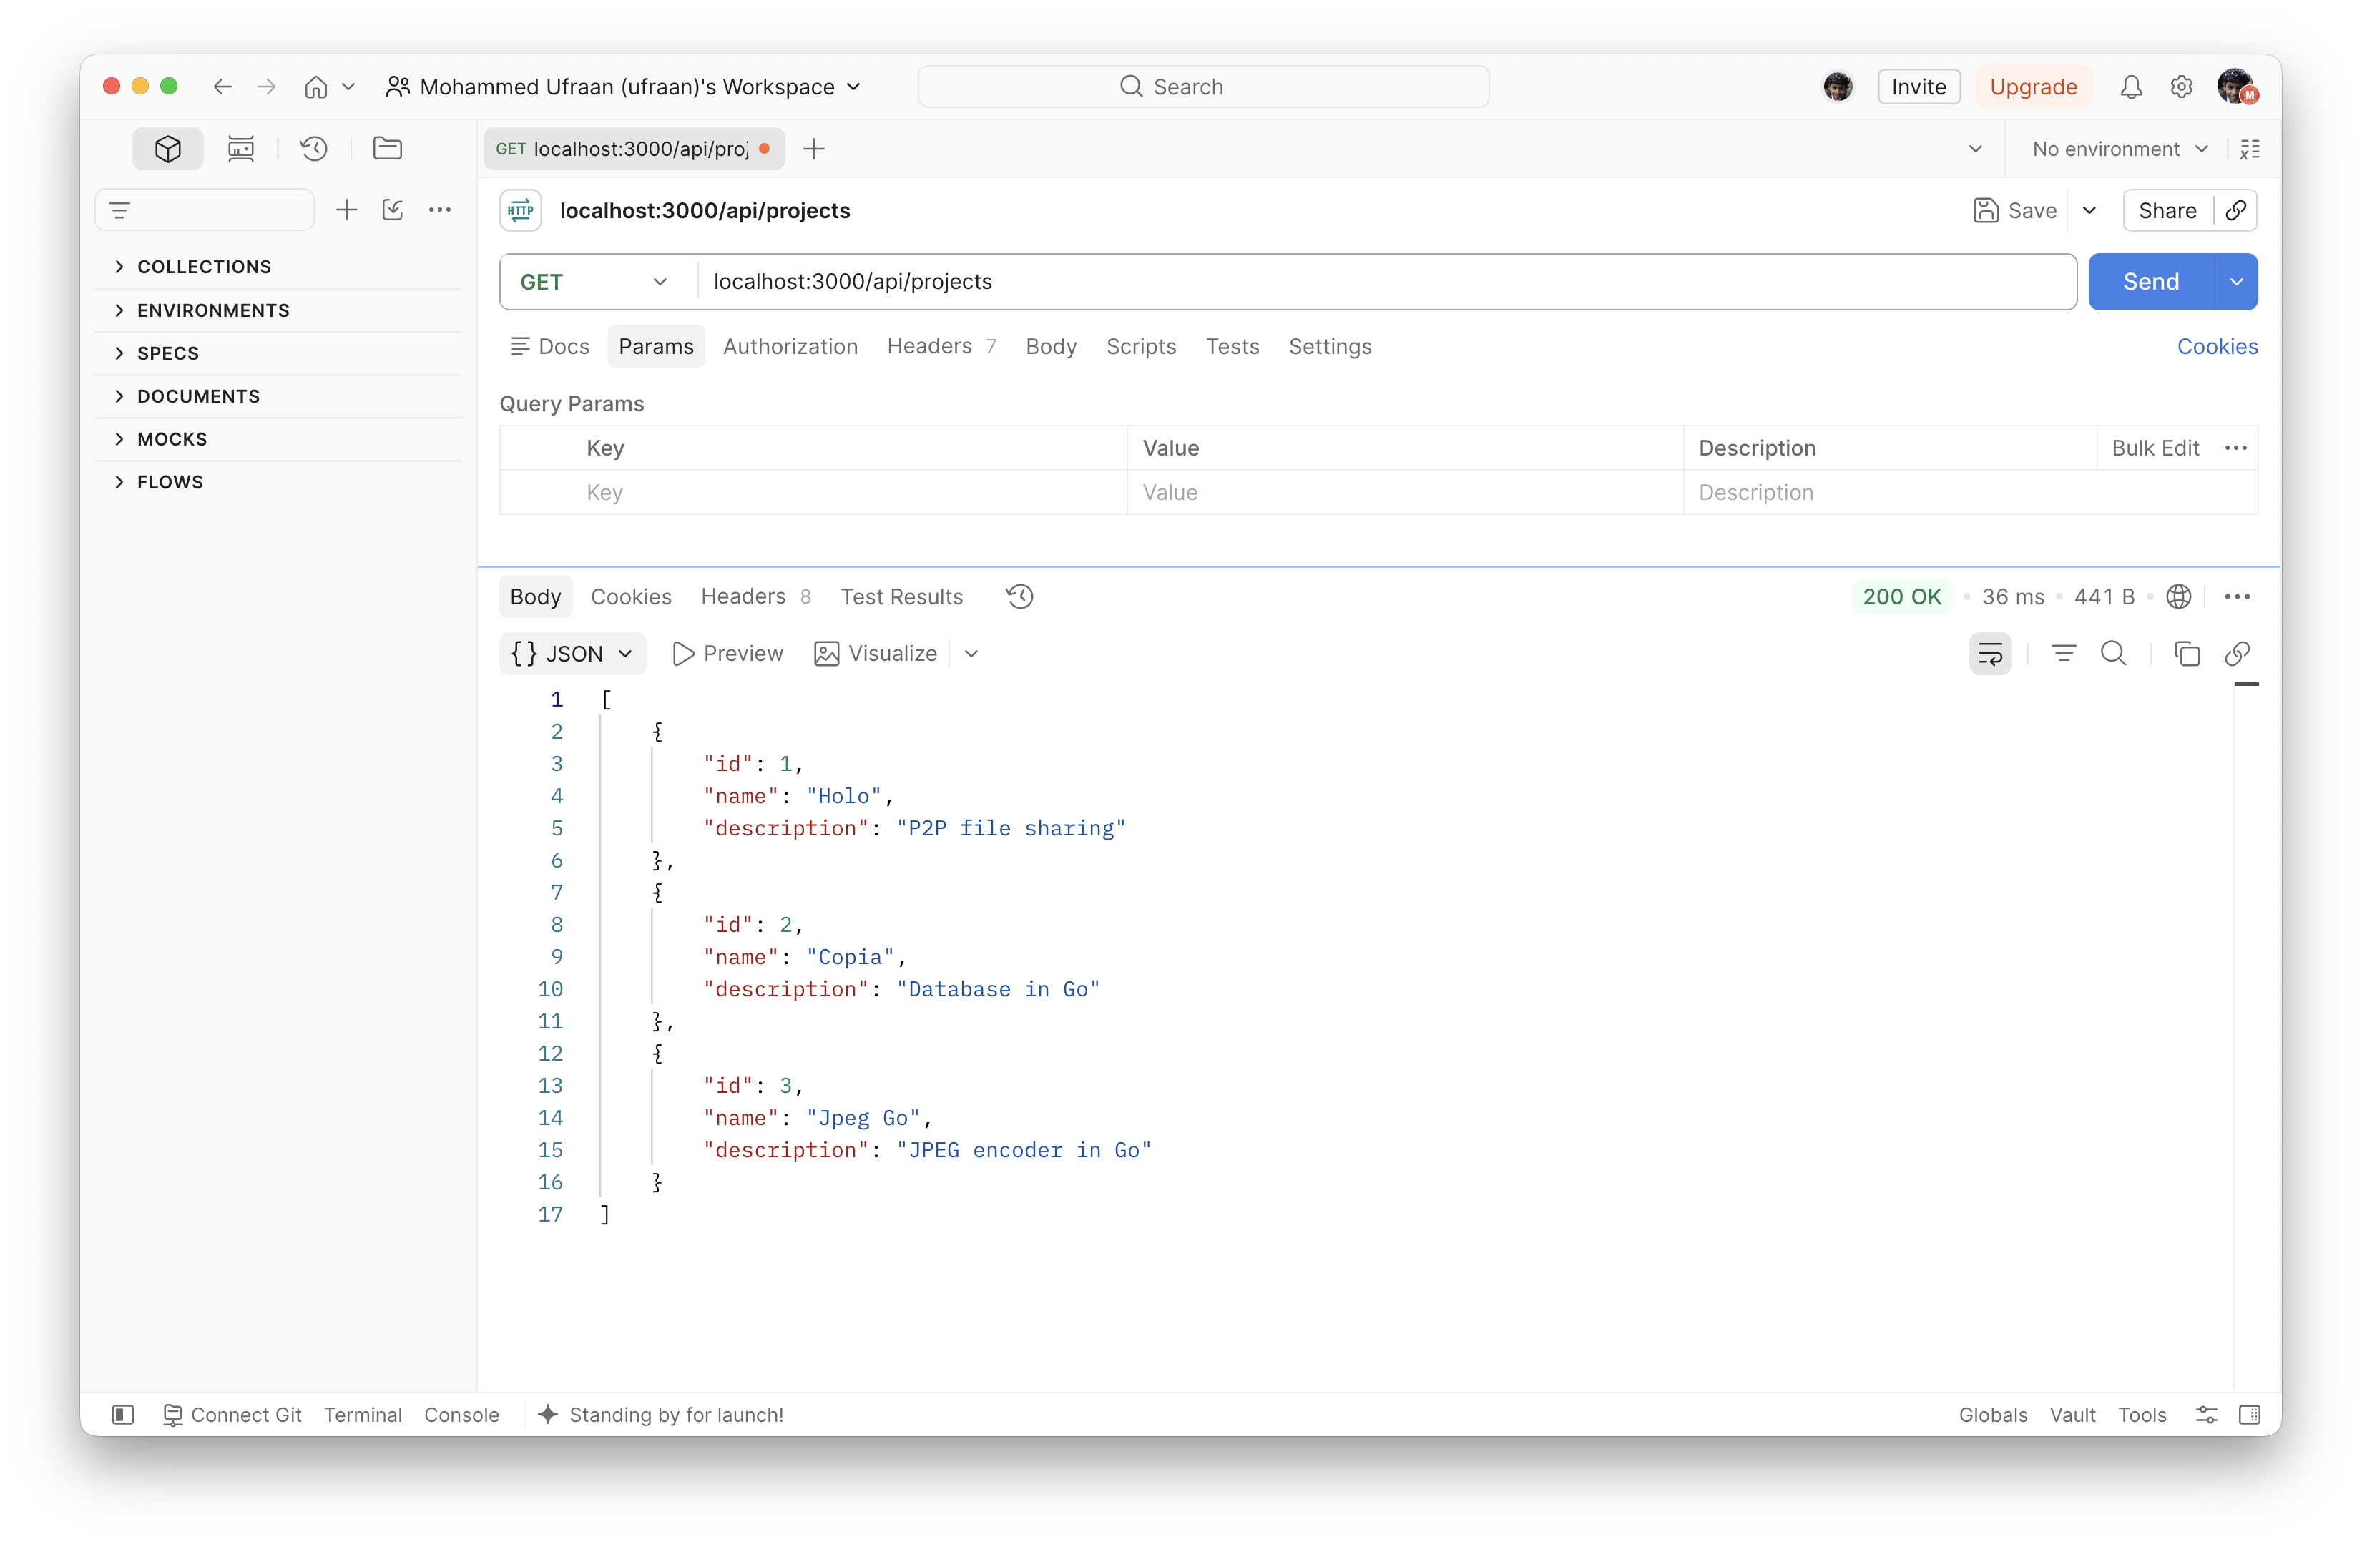The image size is (2362, 1542).
Task: Click response history clock icon
Action: coord(1019,596)
